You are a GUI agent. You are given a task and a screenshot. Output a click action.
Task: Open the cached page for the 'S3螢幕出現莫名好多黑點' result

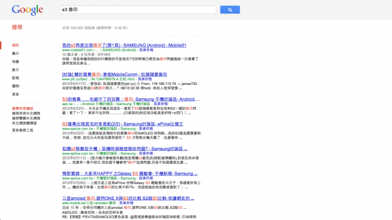click(x=146, y=128)
